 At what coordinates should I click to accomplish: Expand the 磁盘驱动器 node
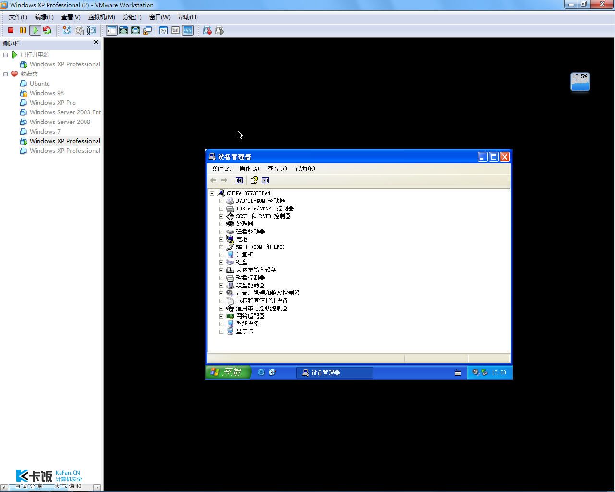pyautogui.click(x=221, y=232)
